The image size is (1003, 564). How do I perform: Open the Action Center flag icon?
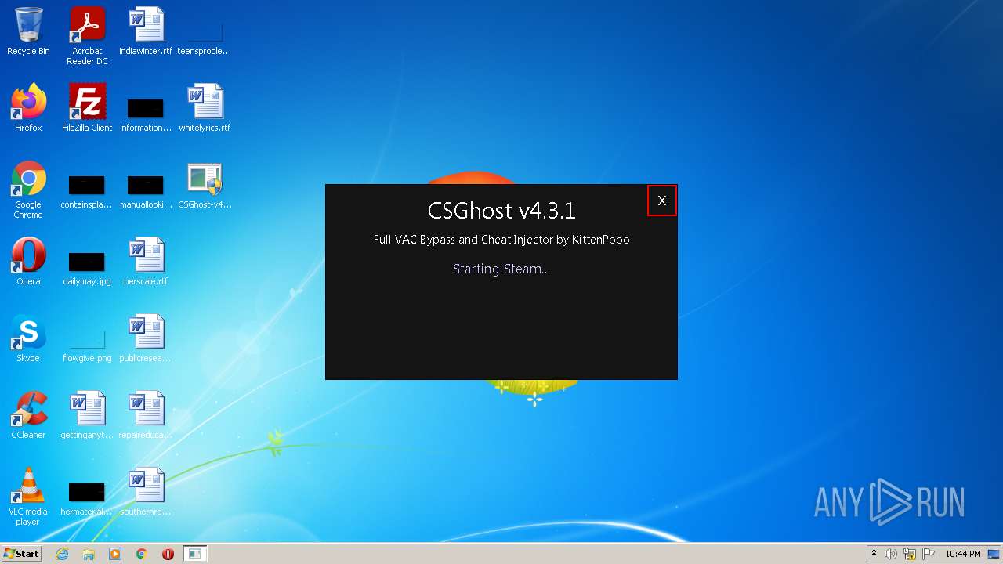[928, 554]
